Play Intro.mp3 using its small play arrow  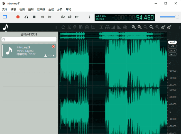click(x=54, y=55)
